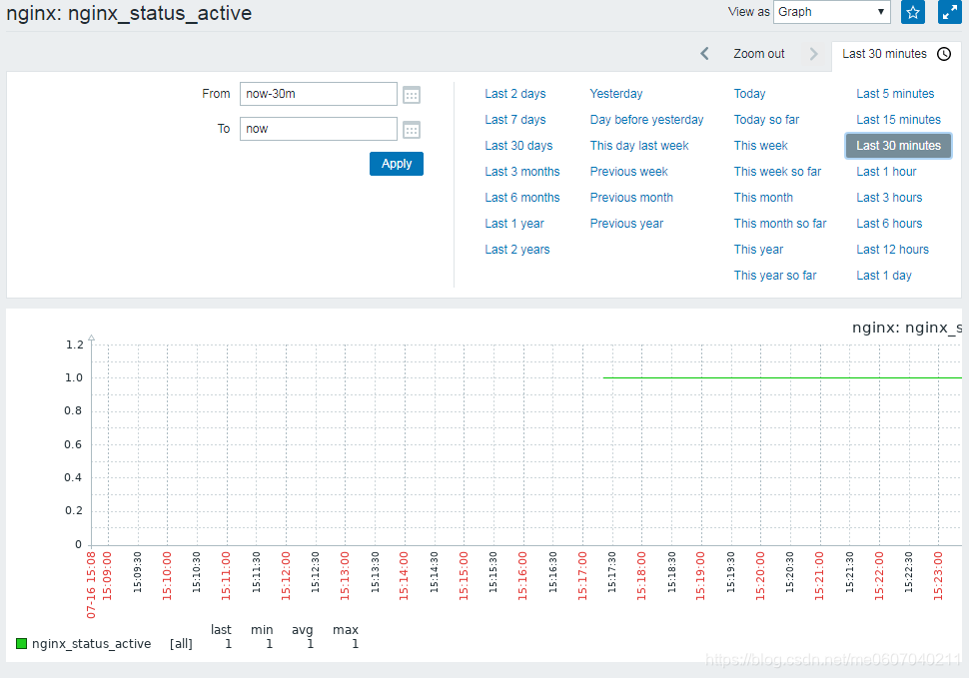
Task: Shift time range back with left arrow
Action: (x=704, y=54)
